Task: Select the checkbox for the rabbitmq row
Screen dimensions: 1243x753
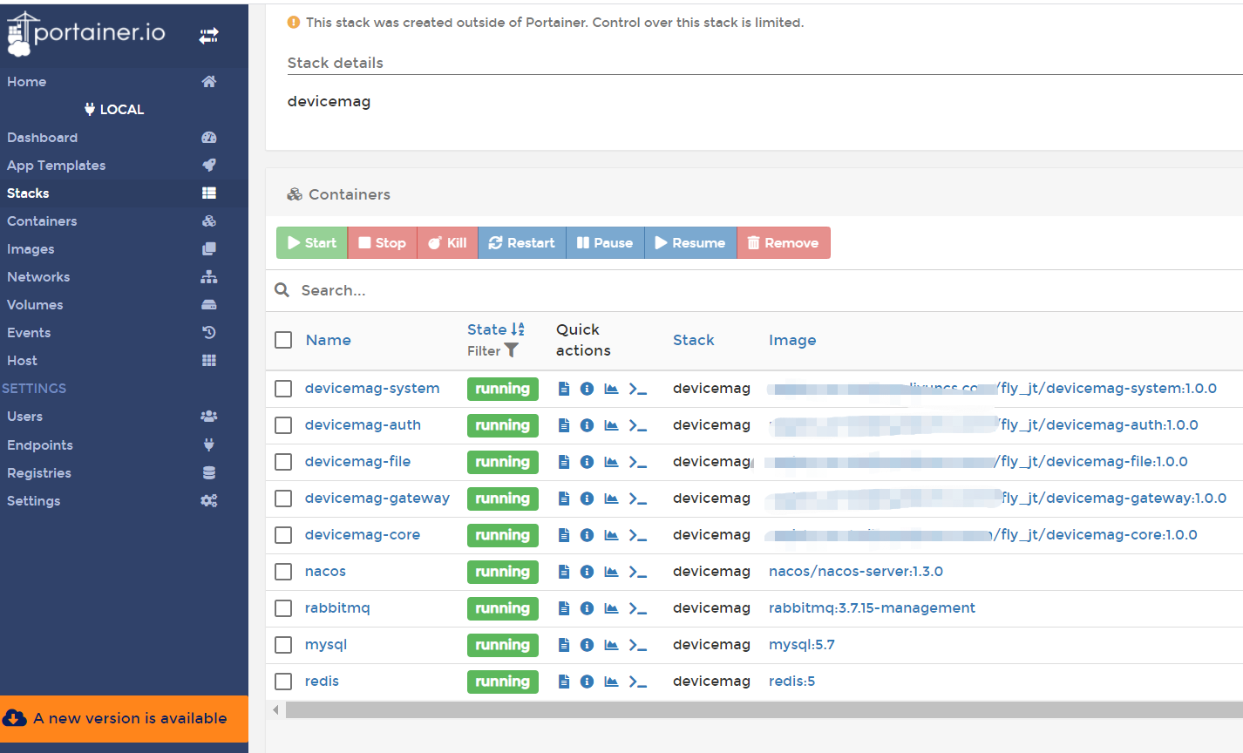Action: click(x=283, y=608)
